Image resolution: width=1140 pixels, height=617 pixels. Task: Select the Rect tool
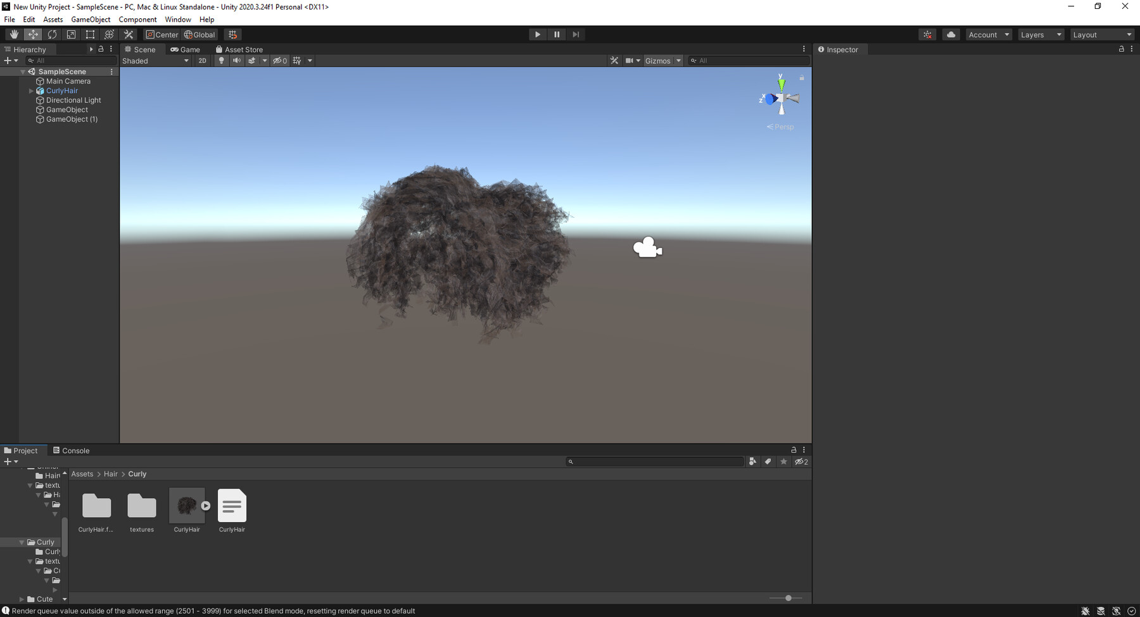pos(90,35)
